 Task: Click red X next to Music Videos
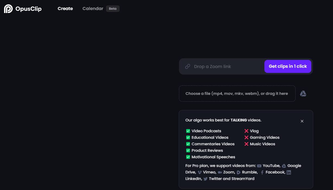pyautogui.click(x=246, y=144)
